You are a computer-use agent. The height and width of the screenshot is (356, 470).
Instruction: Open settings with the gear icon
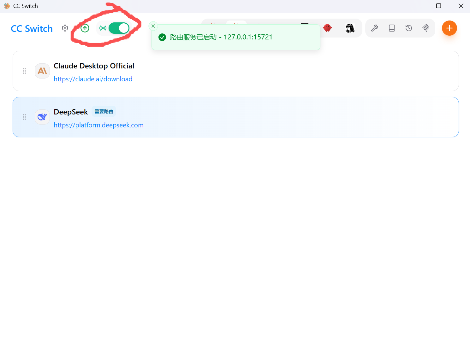[65, 28]
